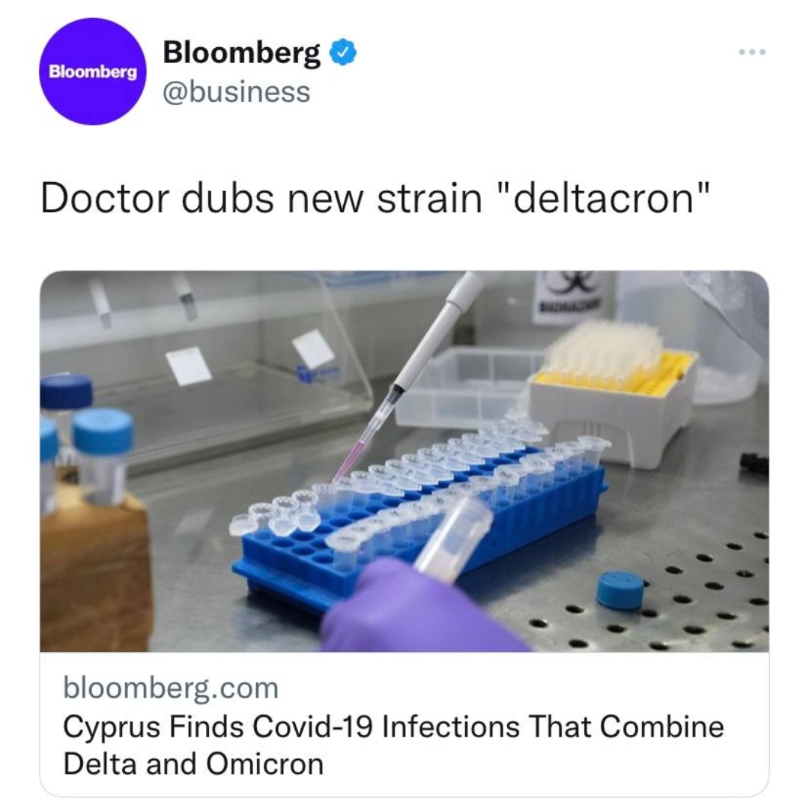
Task: Click the word Bloomberg inside purple avatar
Action: click(x=93, y=72)
